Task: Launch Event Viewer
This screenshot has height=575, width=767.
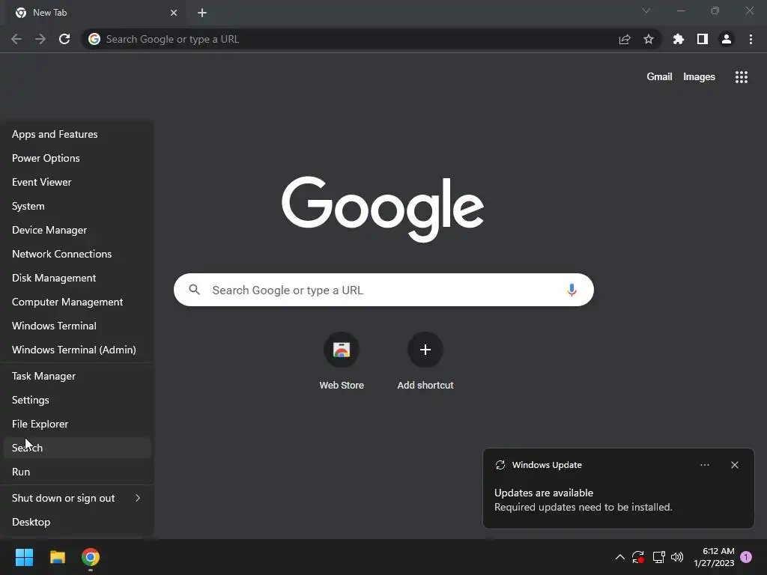Action: click(77, 183)
